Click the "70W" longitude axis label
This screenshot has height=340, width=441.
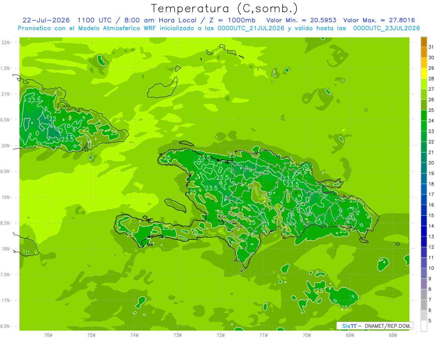coord(307,335)
